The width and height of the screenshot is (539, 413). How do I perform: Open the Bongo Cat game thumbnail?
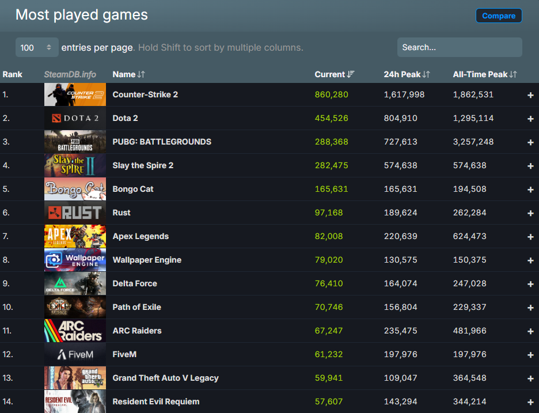75,189
